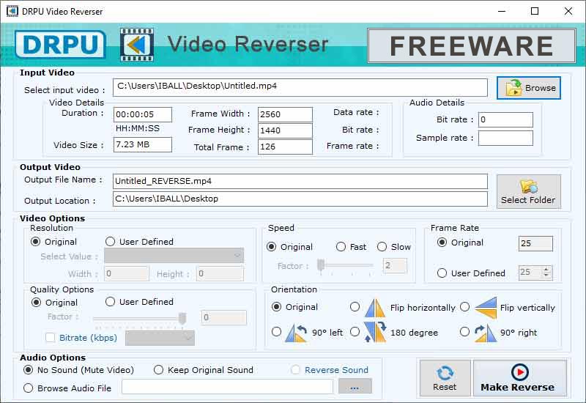Select Browse Audio File option
This screenshot has width=586, height=403.
click(28, 388)
